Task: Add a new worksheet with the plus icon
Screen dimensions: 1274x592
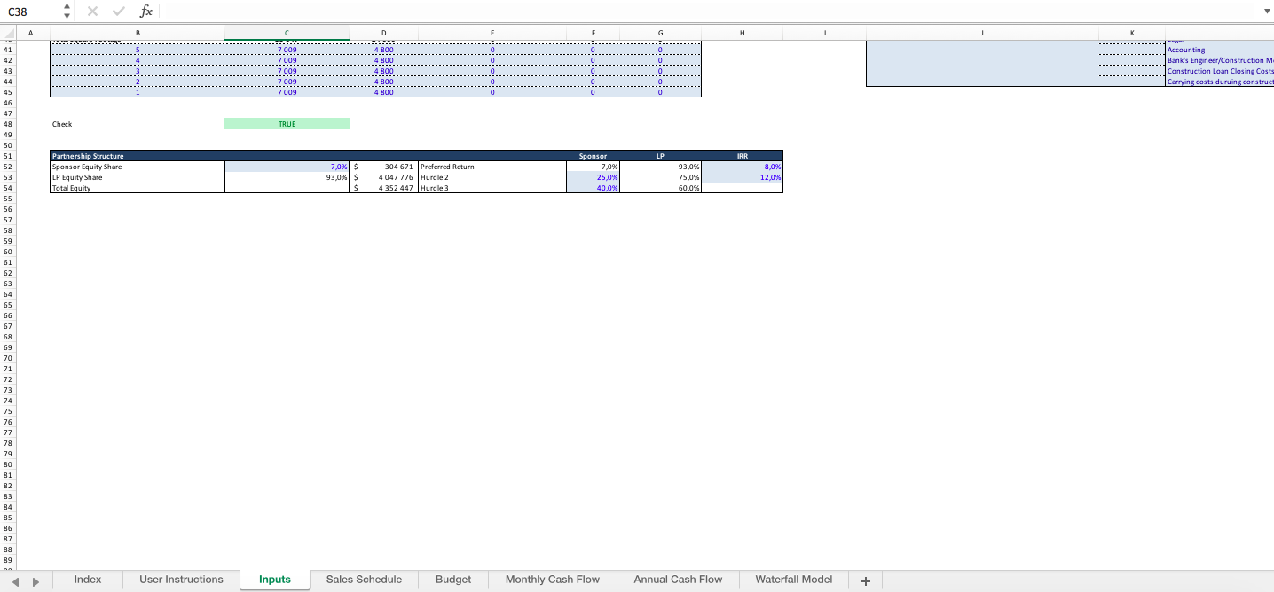Action: [865, 580]
